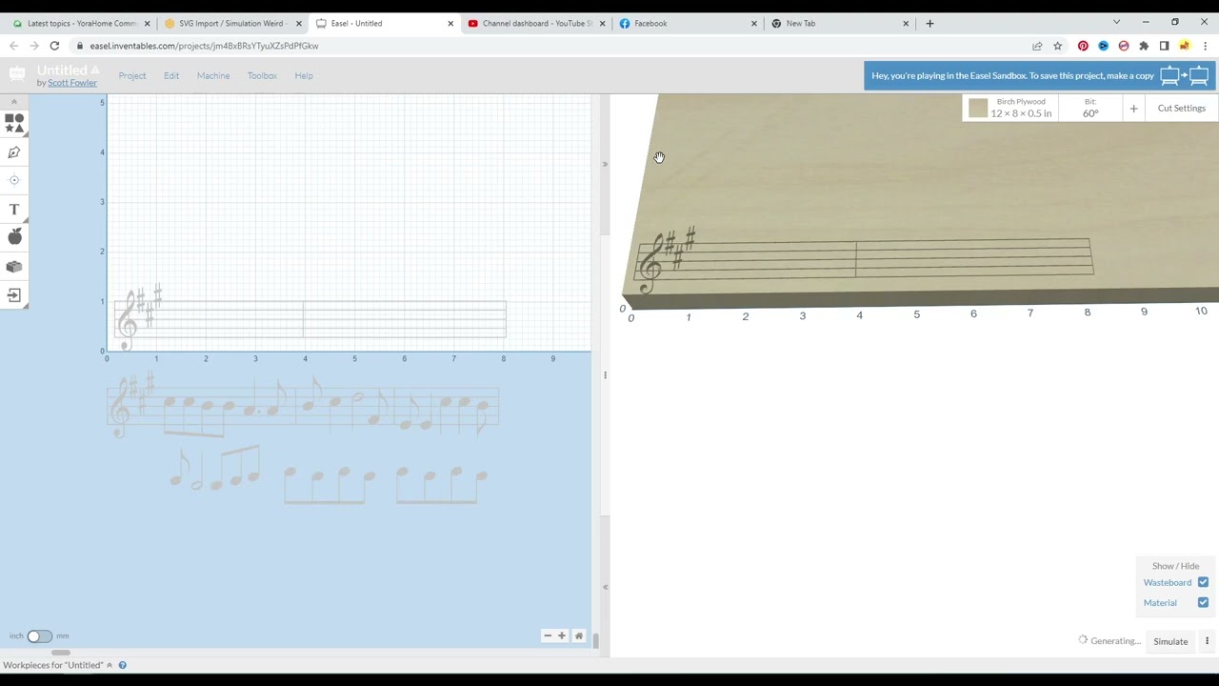The width and height of the screenshot is (1219, 686).
Task: Toggle the Material visibility checkbox
Action: point(1203,602)
